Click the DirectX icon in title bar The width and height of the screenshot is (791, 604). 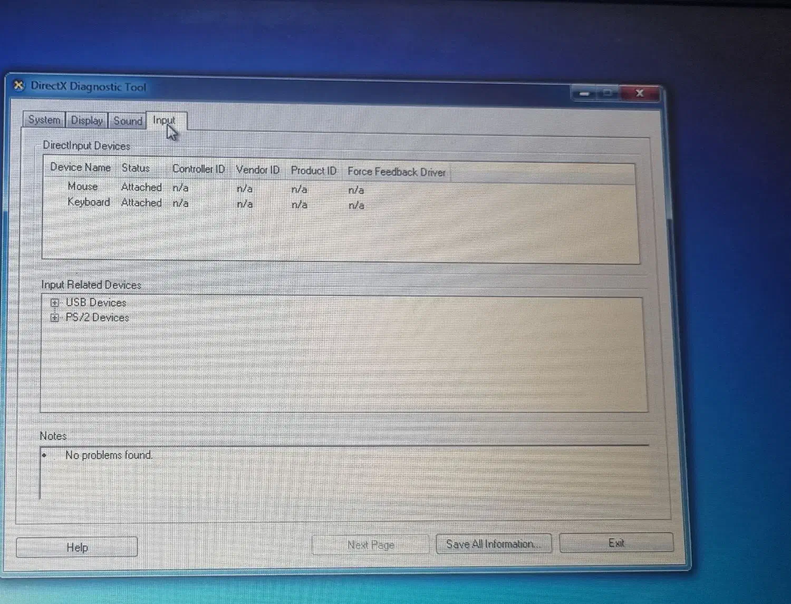point(19,85)
